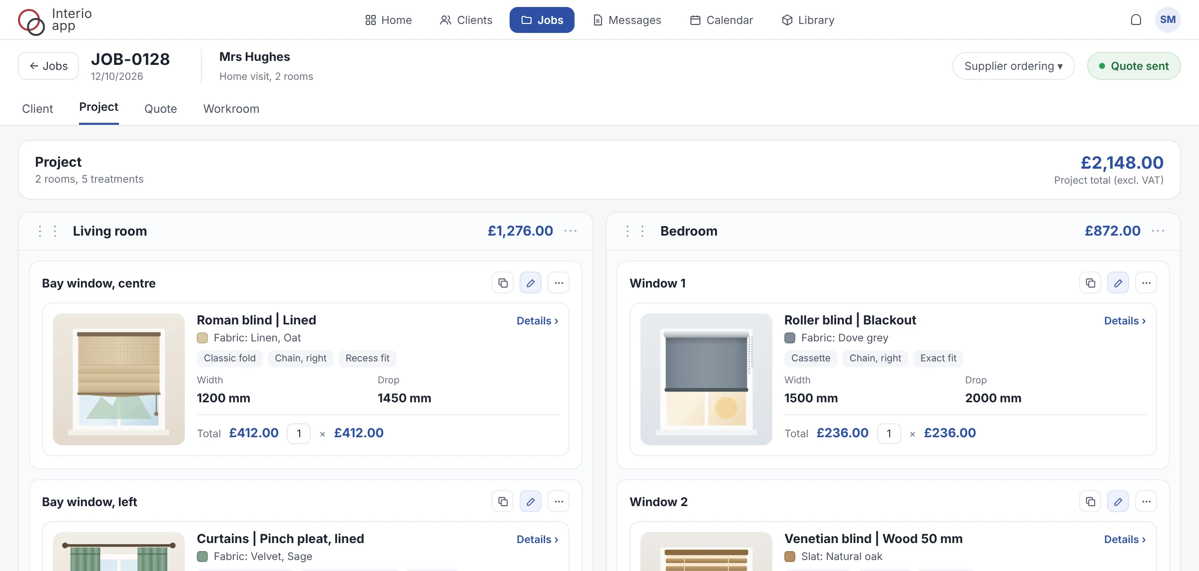Switch to the Workroom tab
The image size is (1199, 571).
click(231, 109)
